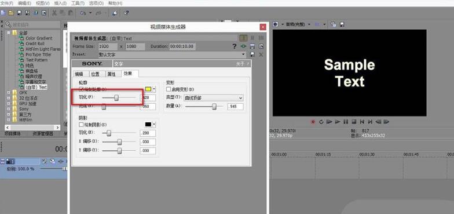Click the 关于 about link
The height and width of the screenshot is (214, 454).
tap(240, 64)
